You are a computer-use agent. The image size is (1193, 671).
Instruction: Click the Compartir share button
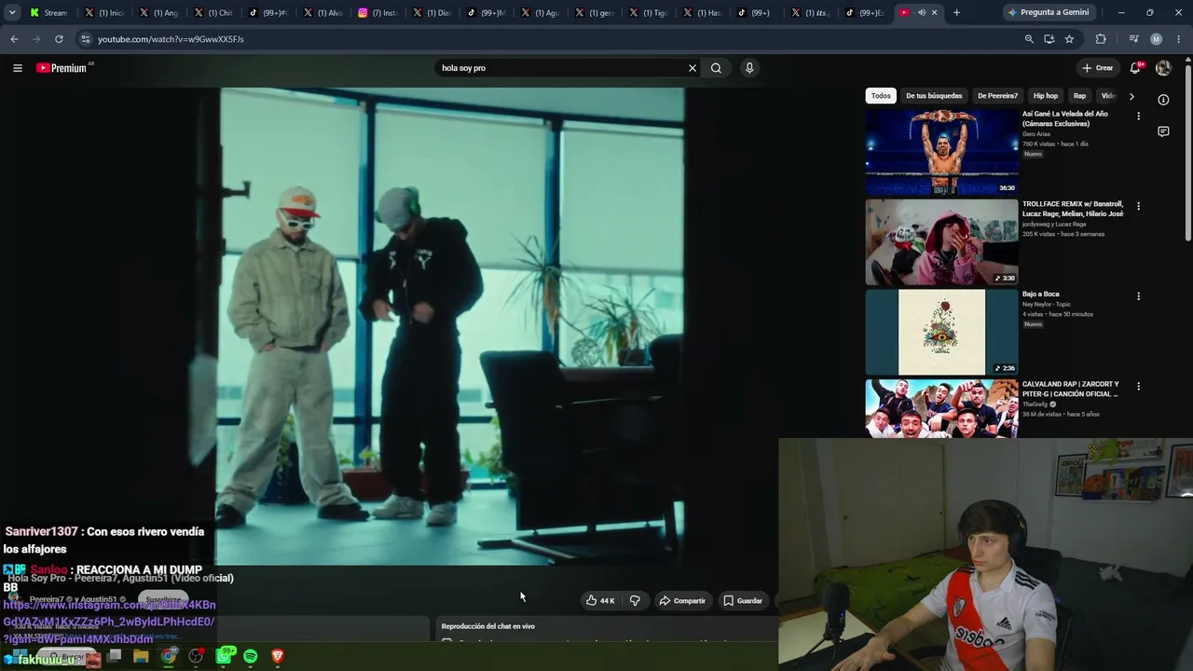pyautogui.click(x=682, y=601)
